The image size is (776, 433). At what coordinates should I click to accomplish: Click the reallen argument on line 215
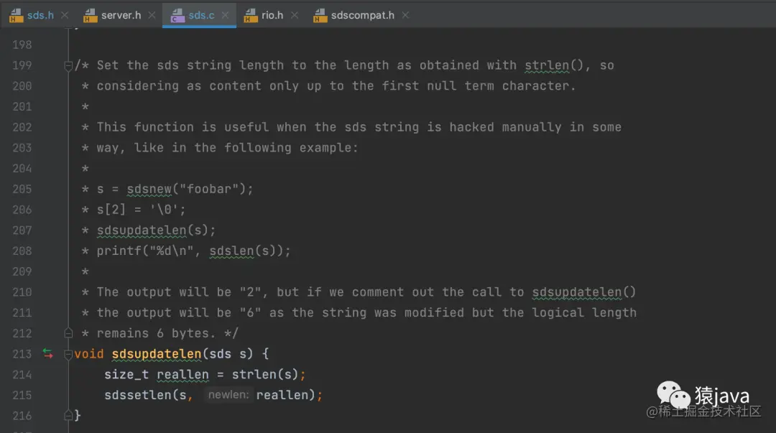[x=282, y=395]
